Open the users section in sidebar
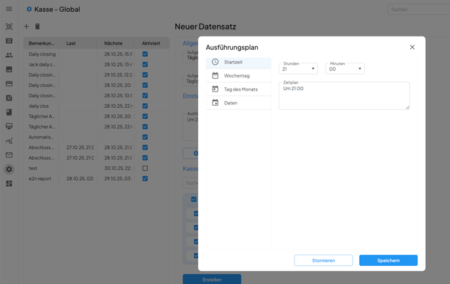 [9, 55]
